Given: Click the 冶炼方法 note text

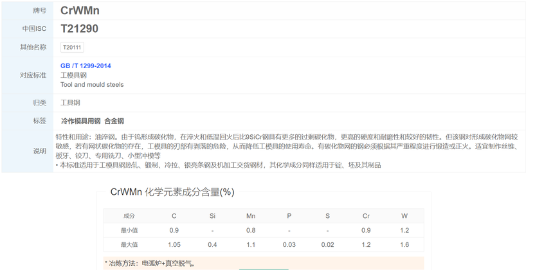Looking at the screenshot, I should click(150, 264).
